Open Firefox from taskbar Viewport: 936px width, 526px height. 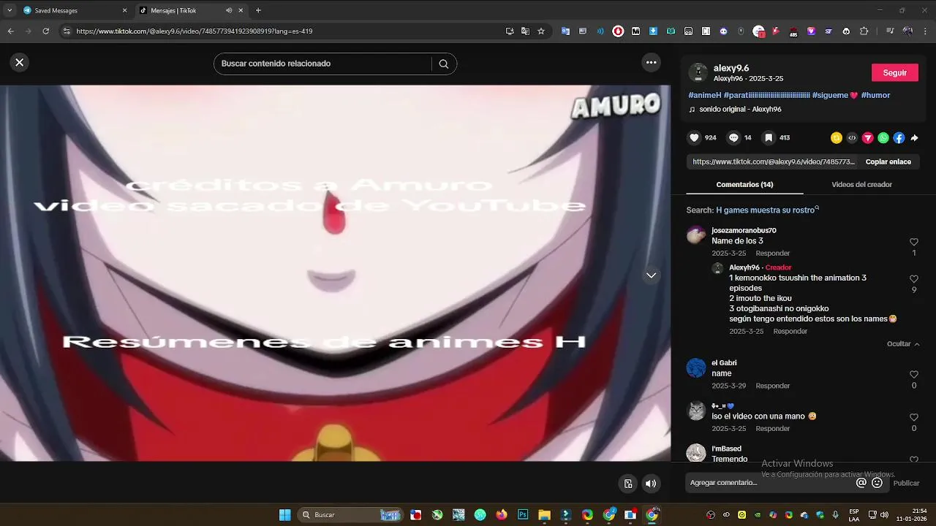[501, 515]
